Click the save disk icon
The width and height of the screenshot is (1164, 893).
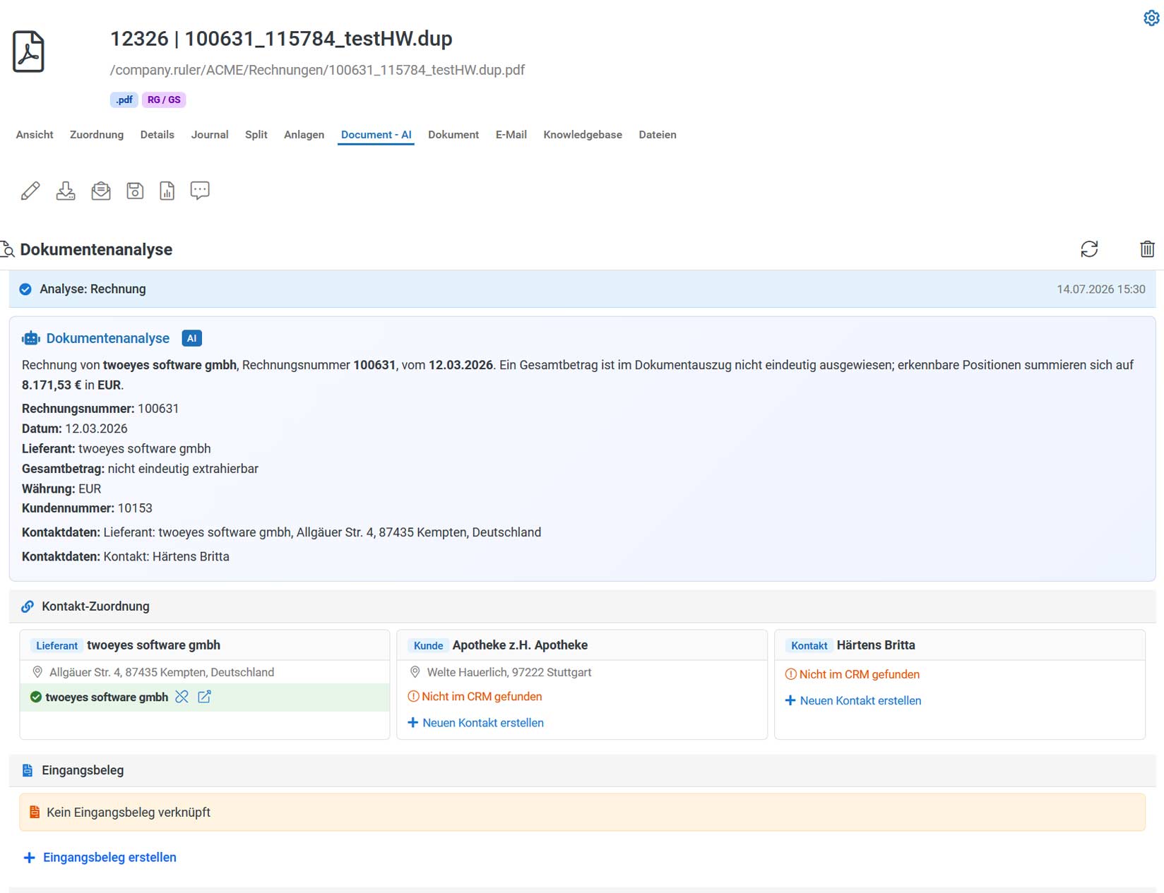(135, 191)
